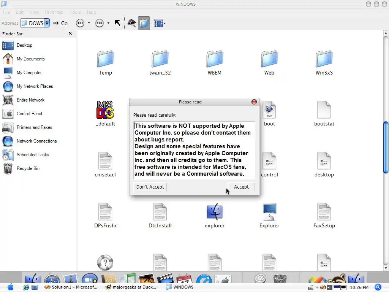Switch to Solution1 - Microsoft taskbar button
389x292 pixels.
click(71, 287)
